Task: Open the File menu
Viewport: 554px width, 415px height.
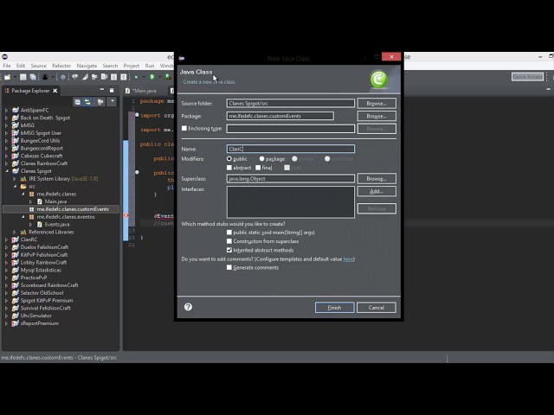Action: [x=7, y=66]
